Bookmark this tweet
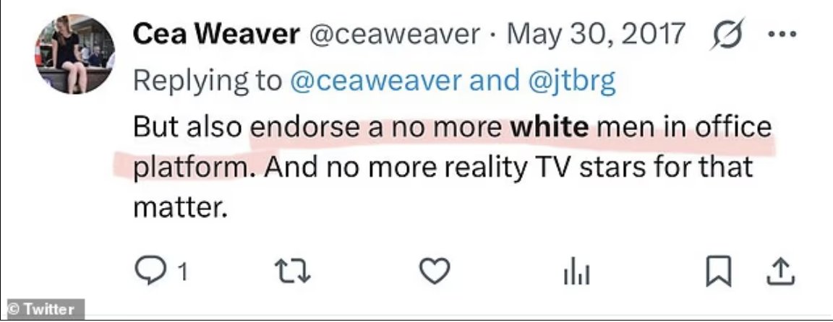Viewport: 833px width, 322px height. [718, 272]
